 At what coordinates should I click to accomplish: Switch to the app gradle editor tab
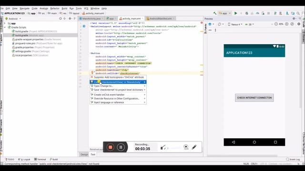pos(111,19)
